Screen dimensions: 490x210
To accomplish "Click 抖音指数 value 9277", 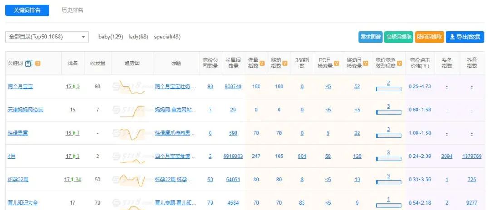I will 472,203.
